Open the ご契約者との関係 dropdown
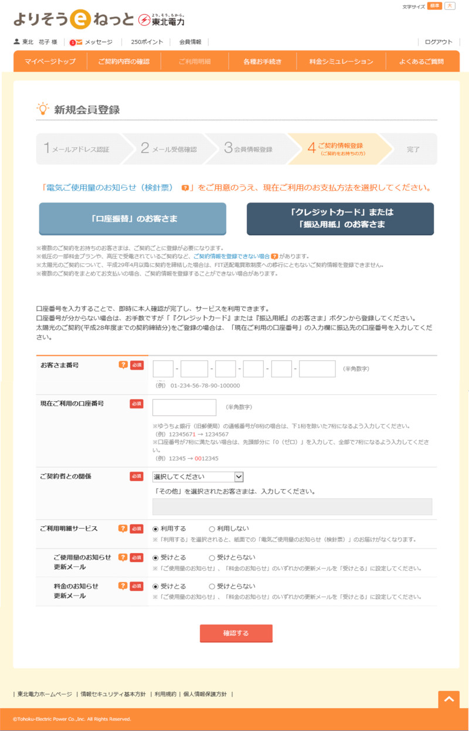The height and width of the screenshot is (731, 469). click(x=198, y=477)
